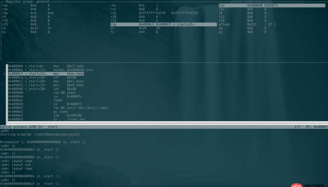Select the '0x00000000004000b1 in _start ()' line
The height and width of the screenshot is (187, 328).
click(x=30, y=150)
